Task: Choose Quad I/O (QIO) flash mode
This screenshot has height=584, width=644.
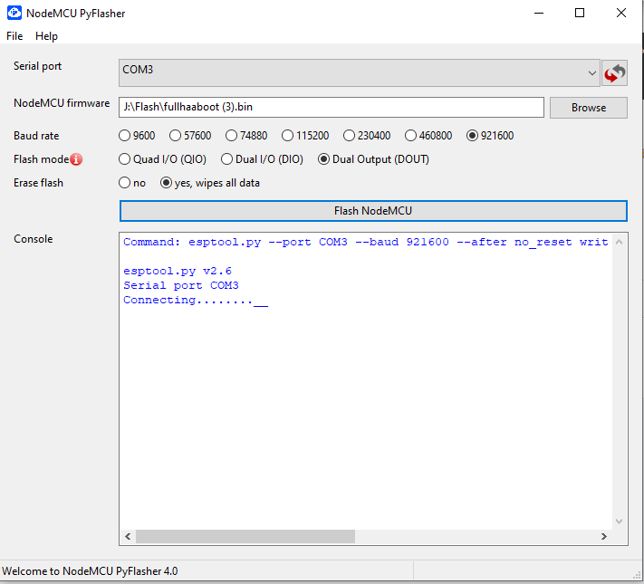Action: (x=162, y=159)
